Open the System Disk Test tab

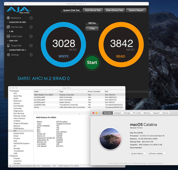point(72,10)
